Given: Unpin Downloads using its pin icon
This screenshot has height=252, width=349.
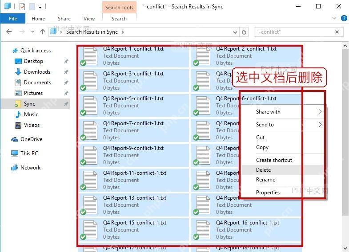Looking at the screenshot, I should (66, 72).
